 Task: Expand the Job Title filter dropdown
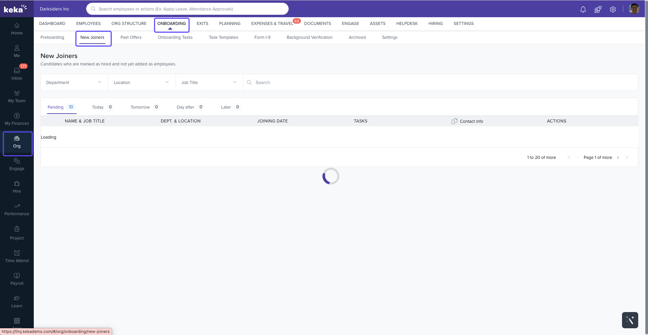[x=209, y=82]
